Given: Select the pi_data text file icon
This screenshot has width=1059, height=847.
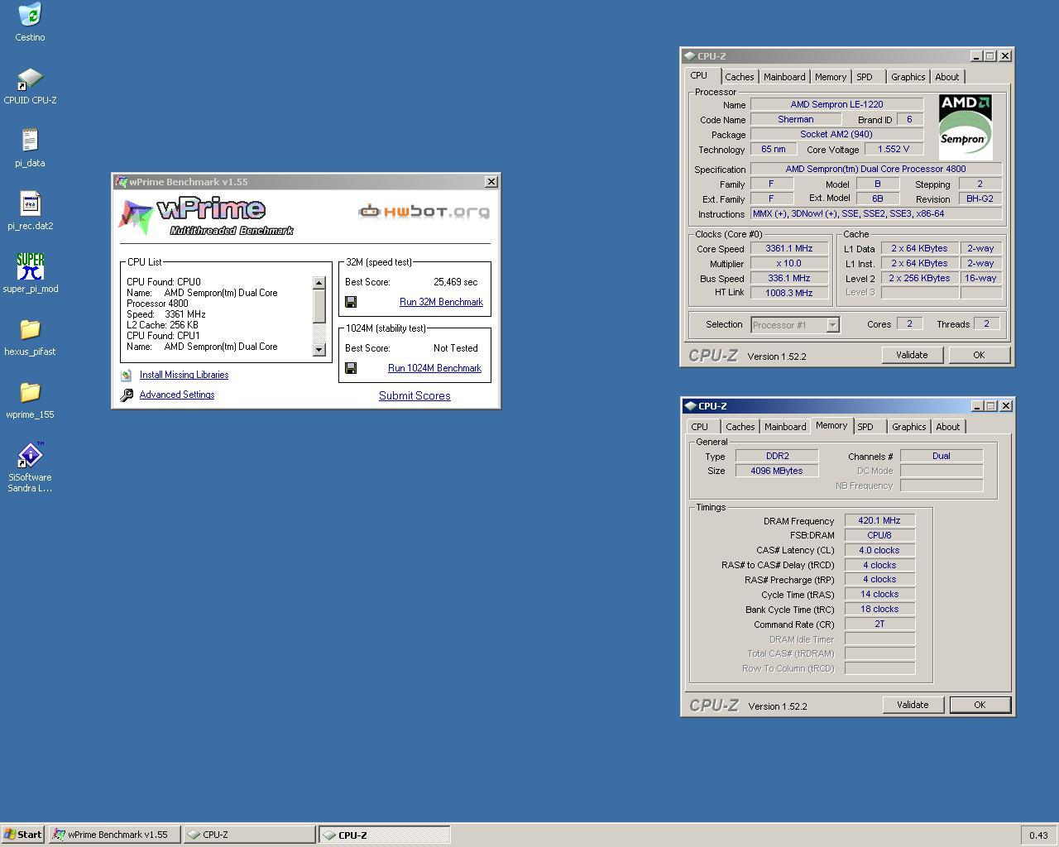Looking at the screenshot, I should (x=30, y=141).
